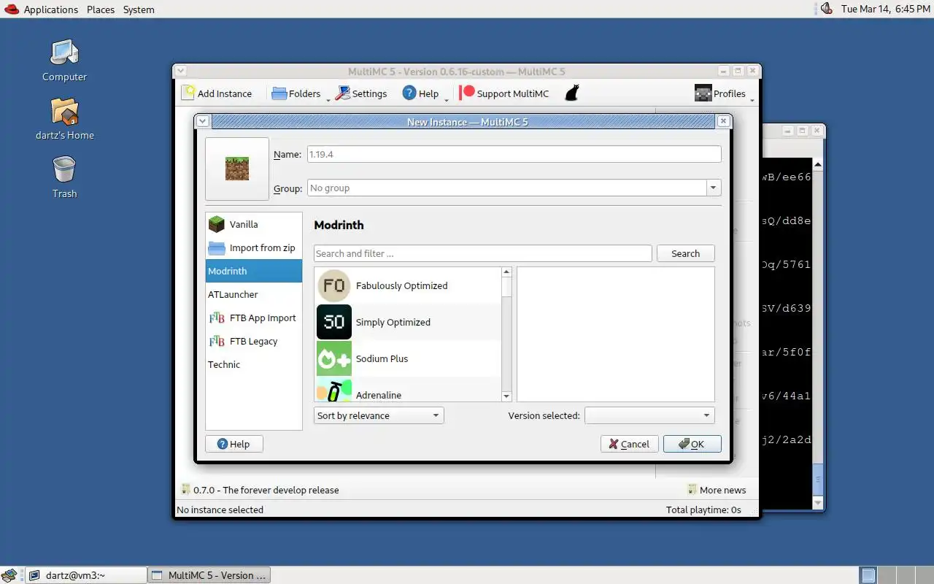
Task: Confirm with the OK button
Action: (x=692, y=444)
